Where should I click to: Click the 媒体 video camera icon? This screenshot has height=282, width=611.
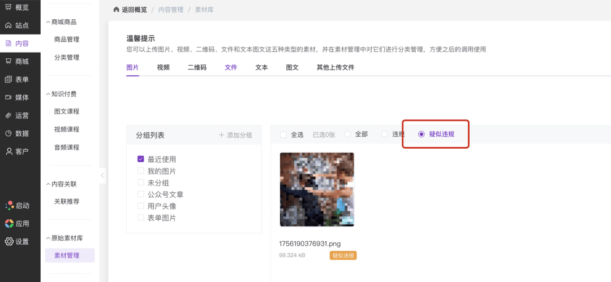pyautogui.click(x=8, y=97)
